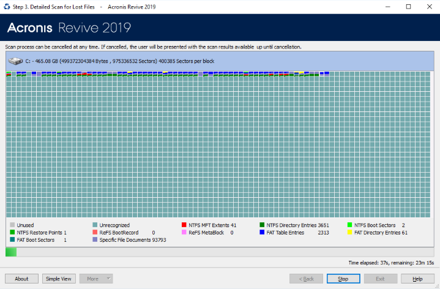The width and height of the screenshot is (440, 289).
Task: Click the C: 465.08 GB drive info text
Action: 120,61
